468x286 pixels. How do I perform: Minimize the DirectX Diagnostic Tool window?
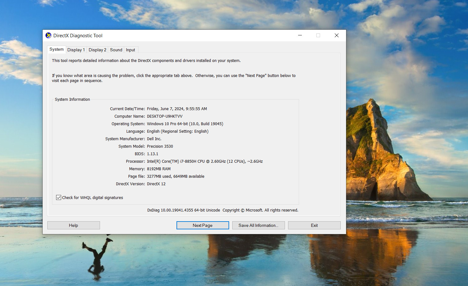[x=300, y=35]
